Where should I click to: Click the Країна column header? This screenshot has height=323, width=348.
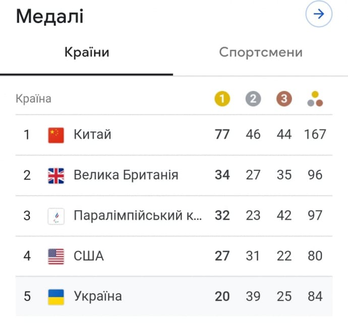33,99
